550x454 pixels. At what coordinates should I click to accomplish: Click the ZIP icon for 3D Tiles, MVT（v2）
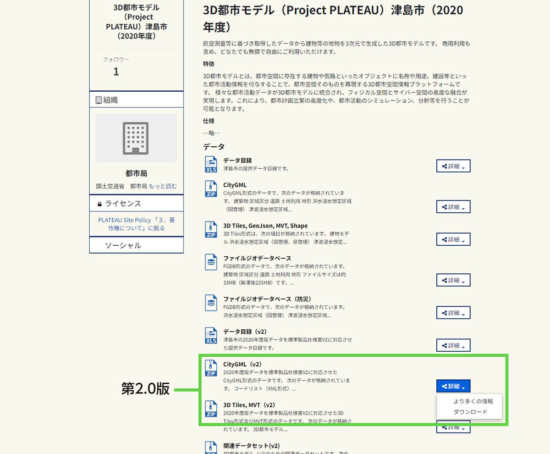211,409
